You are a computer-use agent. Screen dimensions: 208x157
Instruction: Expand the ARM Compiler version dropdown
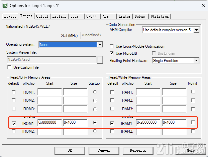click(196, 30)
